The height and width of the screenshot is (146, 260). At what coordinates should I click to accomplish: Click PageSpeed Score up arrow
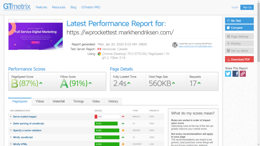[41, 83]
